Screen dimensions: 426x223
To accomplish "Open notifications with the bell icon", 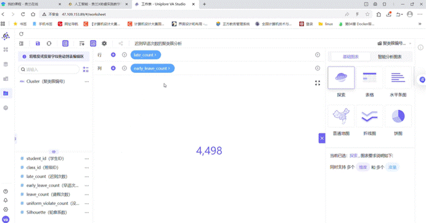I will click(x=6, y=200).
